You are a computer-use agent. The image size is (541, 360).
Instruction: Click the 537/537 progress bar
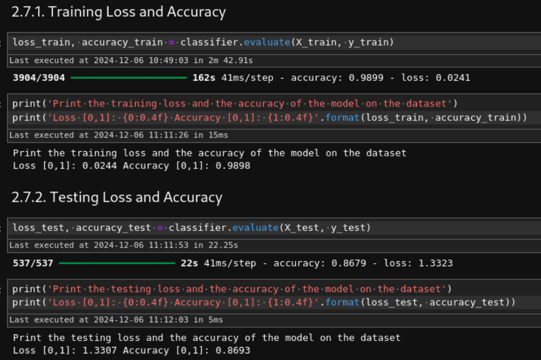click(x=117, y=263)
